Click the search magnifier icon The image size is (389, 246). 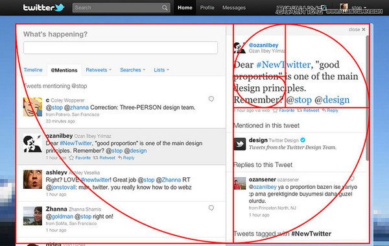click(x=165, y=8)
